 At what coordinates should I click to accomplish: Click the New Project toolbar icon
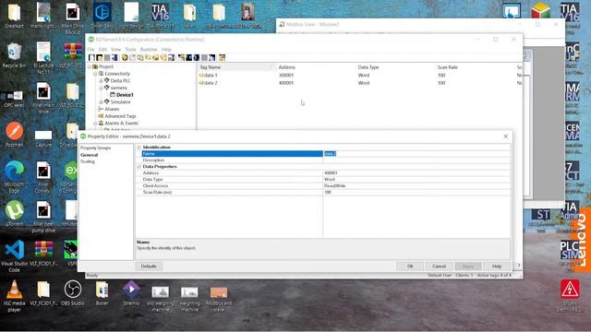click(91, 57)
